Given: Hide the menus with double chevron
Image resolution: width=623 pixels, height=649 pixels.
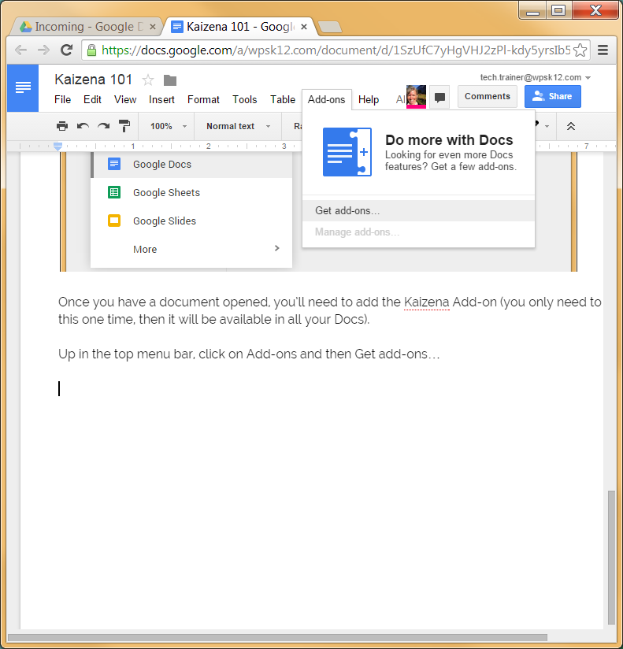Looking at the screenshot, I should click(x=571, y=126).
